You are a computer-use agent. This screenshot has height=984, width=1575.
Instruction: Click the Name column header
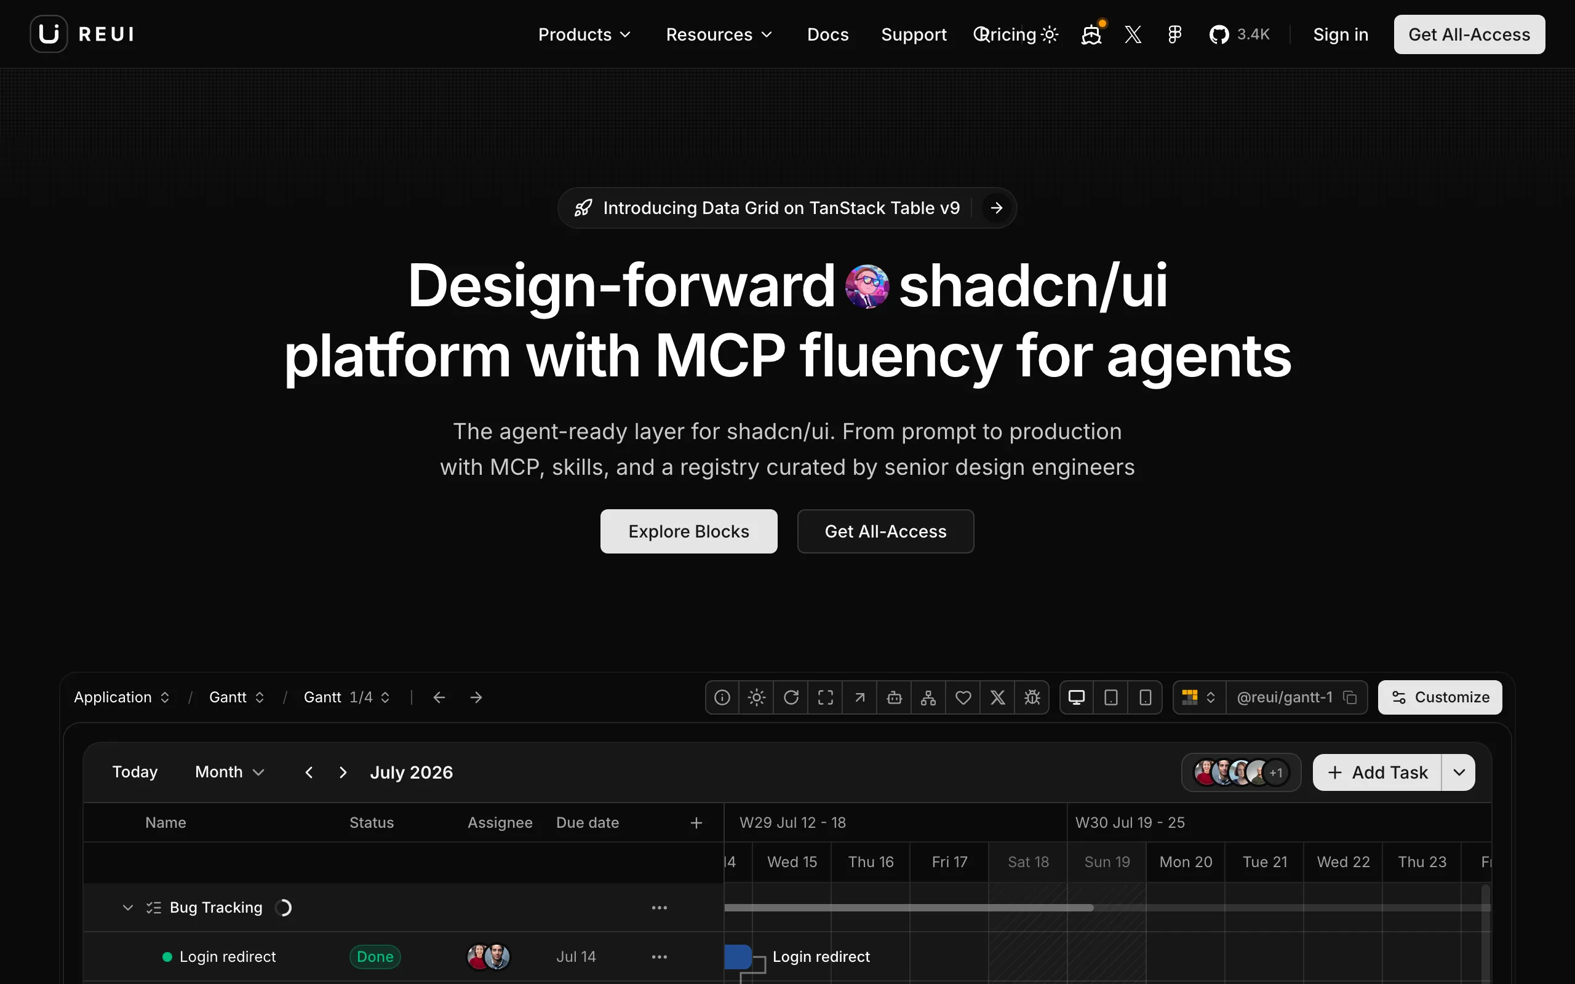click(x=165, y=822)
